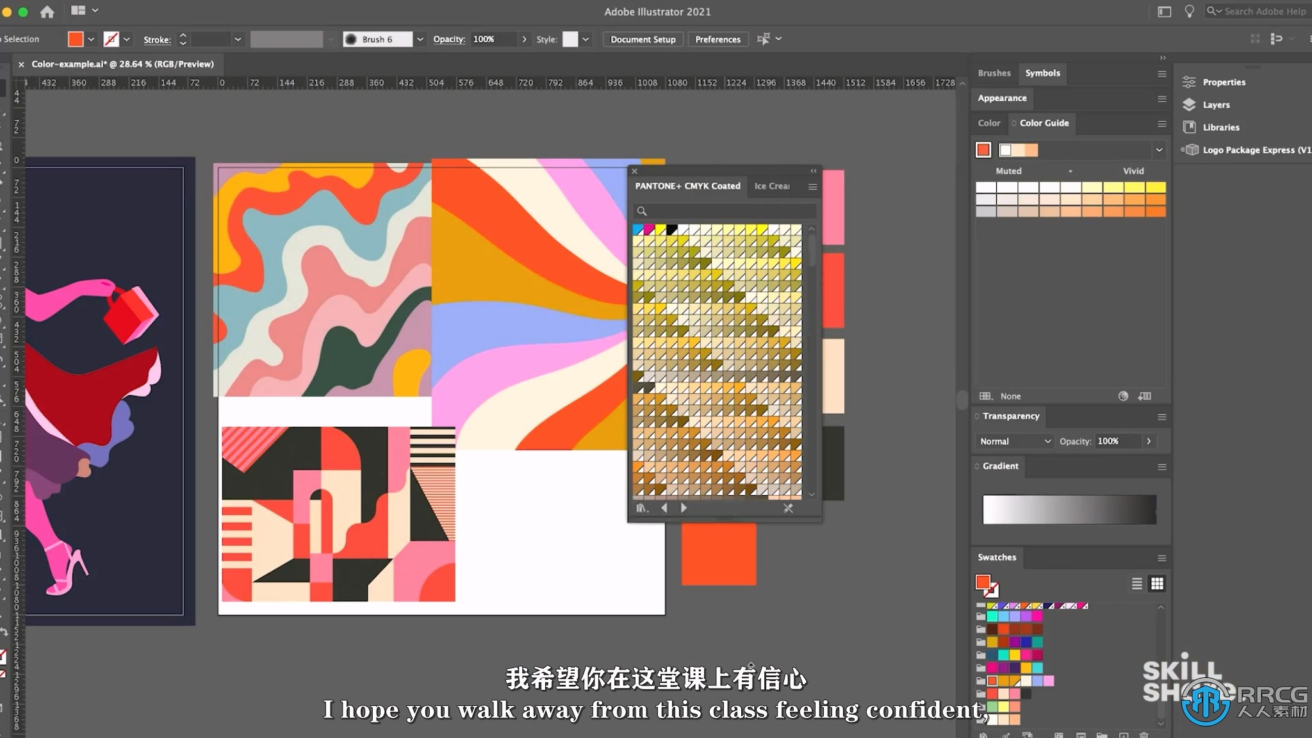Viewport: 1312px width, 738px height.
Task: Click the Arrange Documents icon near search
Action: tap(1164, 12)
